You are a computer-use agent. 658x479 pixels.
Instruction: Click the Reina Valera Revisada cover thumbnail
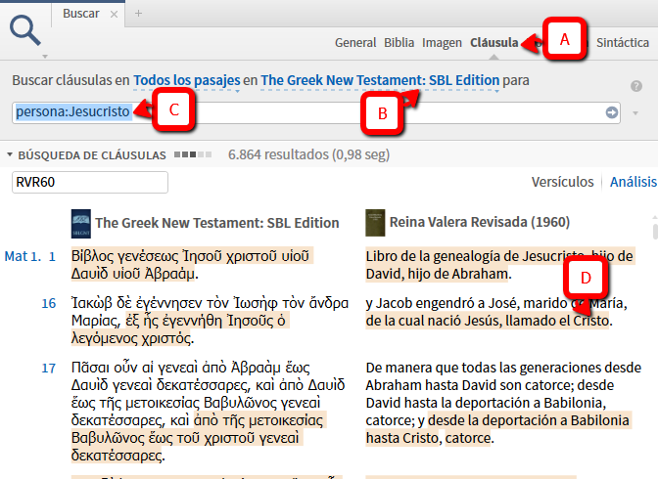pos(375,223)
